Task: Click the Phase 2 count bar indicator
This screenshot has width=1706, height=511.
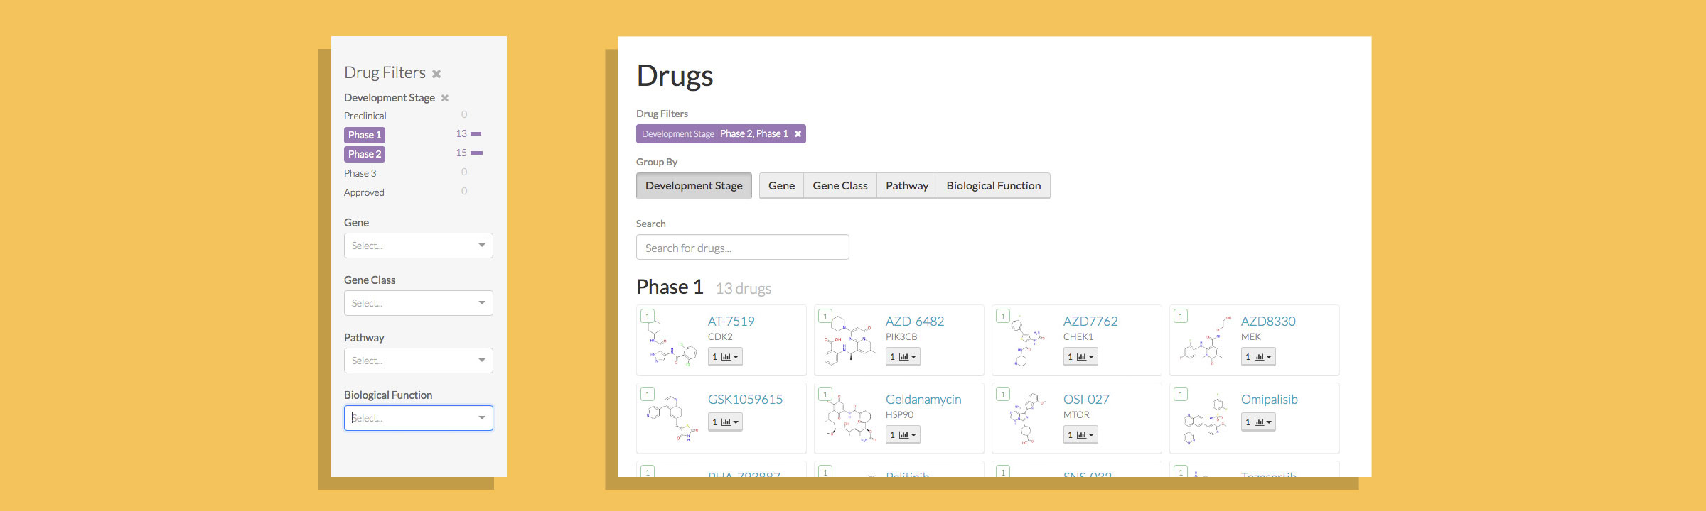Action: pyautogui.click(x=476, y=153)
